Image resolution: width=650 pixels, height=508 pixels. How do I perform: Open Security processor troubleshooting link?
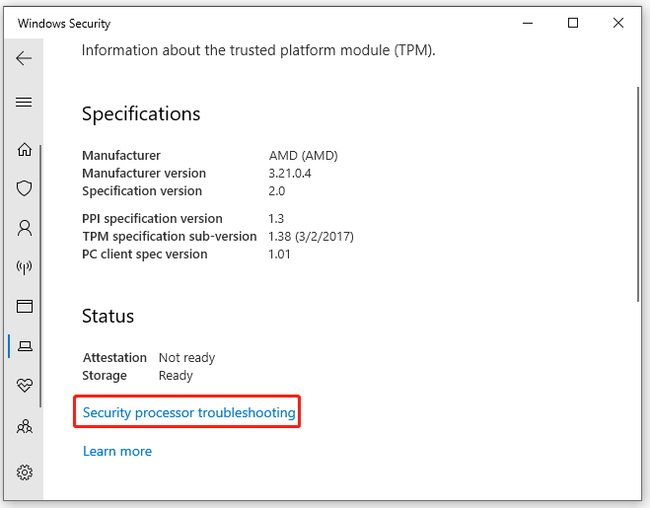(x=188, y=412)
